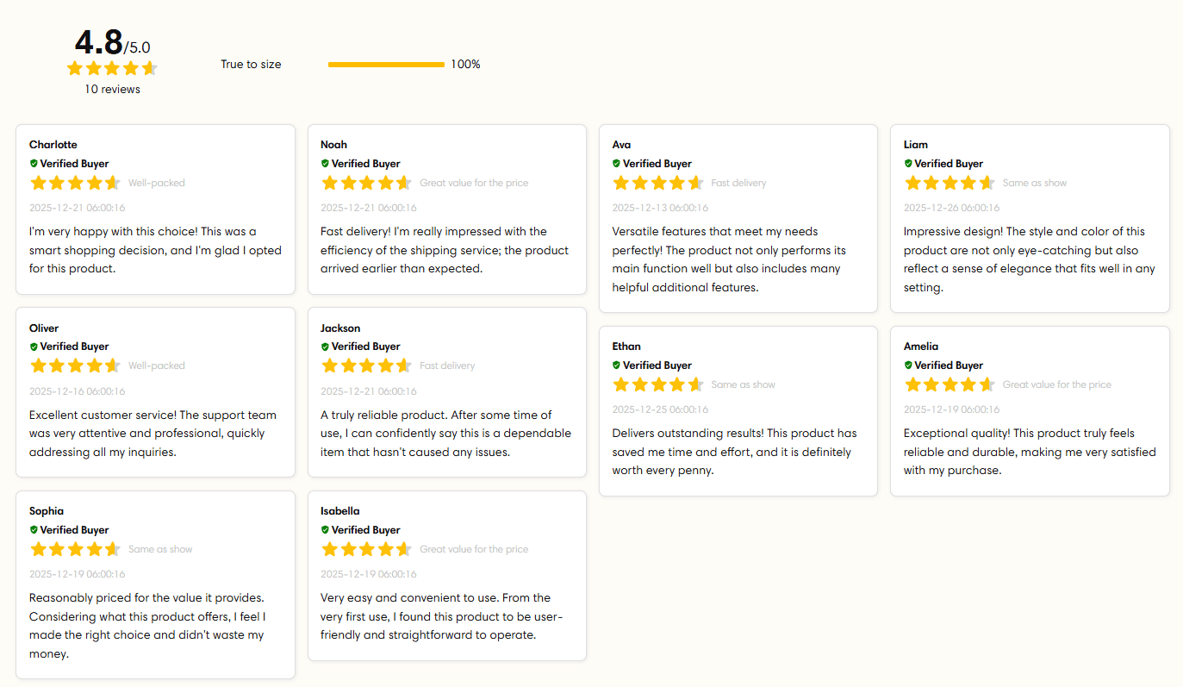Click the stars under Amelia's name
Image resolution: width=1183 pixels, height=687 pixels.
click(x=949, y=384)
